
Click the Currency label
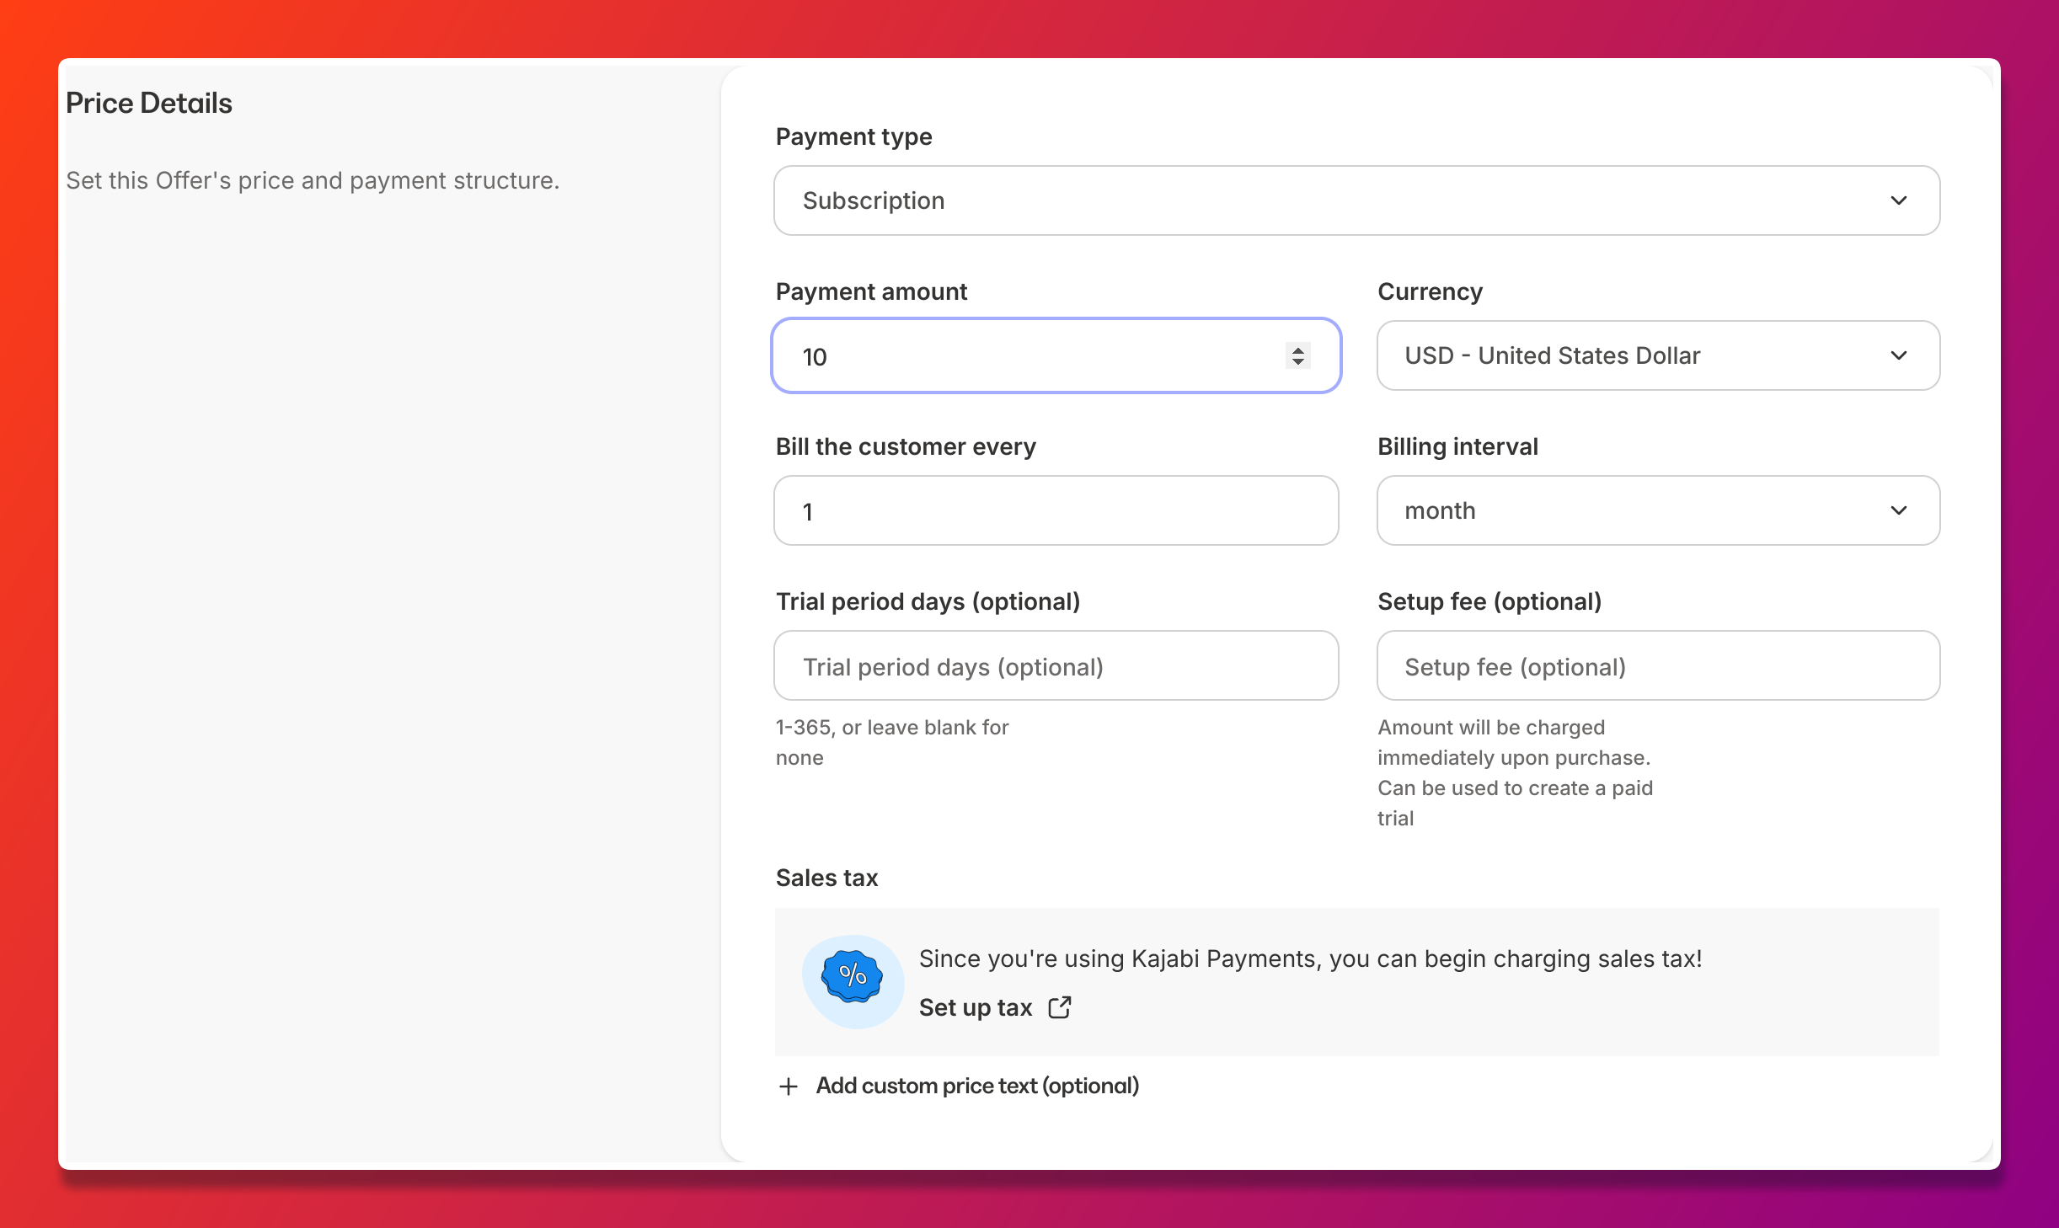pyautogui.click(x=1430, y=291)
